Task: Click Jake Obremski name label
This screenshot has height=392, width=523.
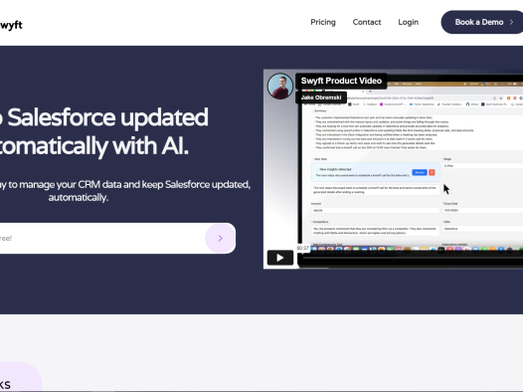Action: coord(321,98)
